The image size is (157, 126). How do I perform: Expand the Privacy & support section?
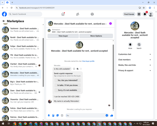pos(135,71)
